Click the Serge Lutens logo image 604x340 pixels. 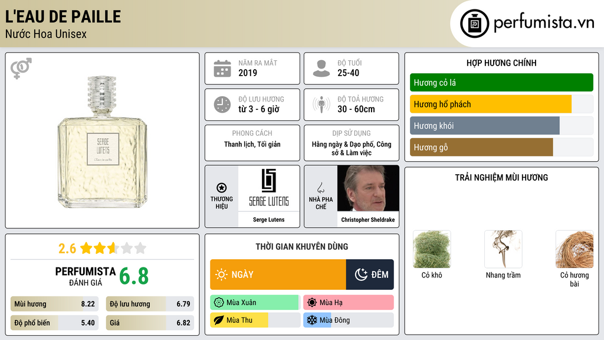coord(268,188)
